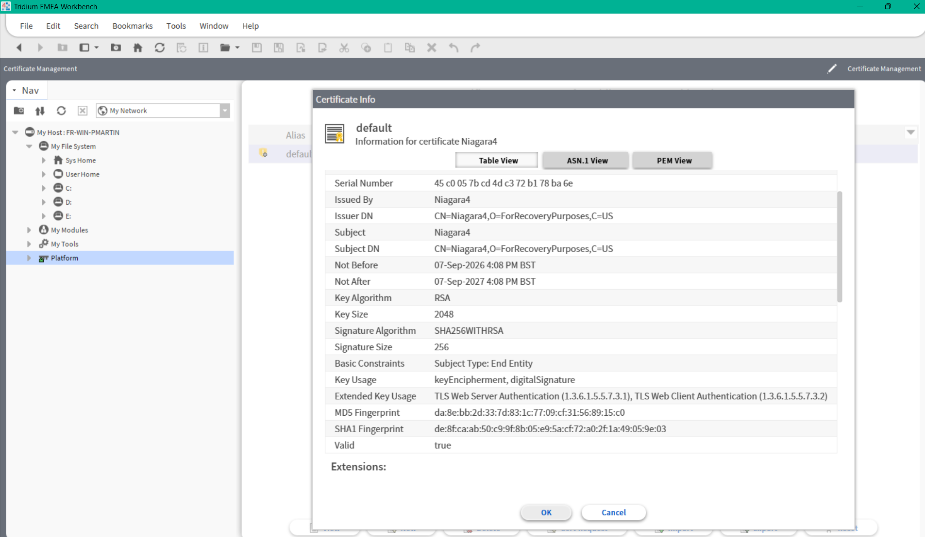Click the Paste clipboard icon in toolbar
Image resolution: width=925 pixels, height=537 pixels.
(x=388, y=48)
